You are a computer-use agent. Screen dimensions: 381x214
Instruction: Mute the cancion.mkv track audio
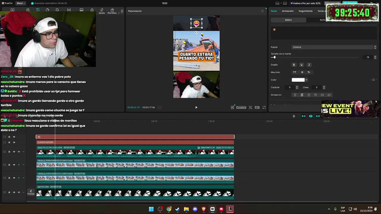click(x=19, y=192)
